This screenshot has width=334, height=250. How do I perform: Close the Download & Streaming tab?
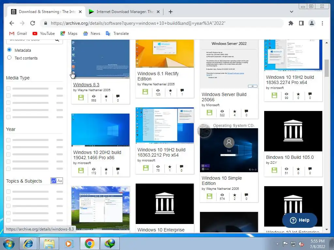pyautogui.click(x=80, y=12)
